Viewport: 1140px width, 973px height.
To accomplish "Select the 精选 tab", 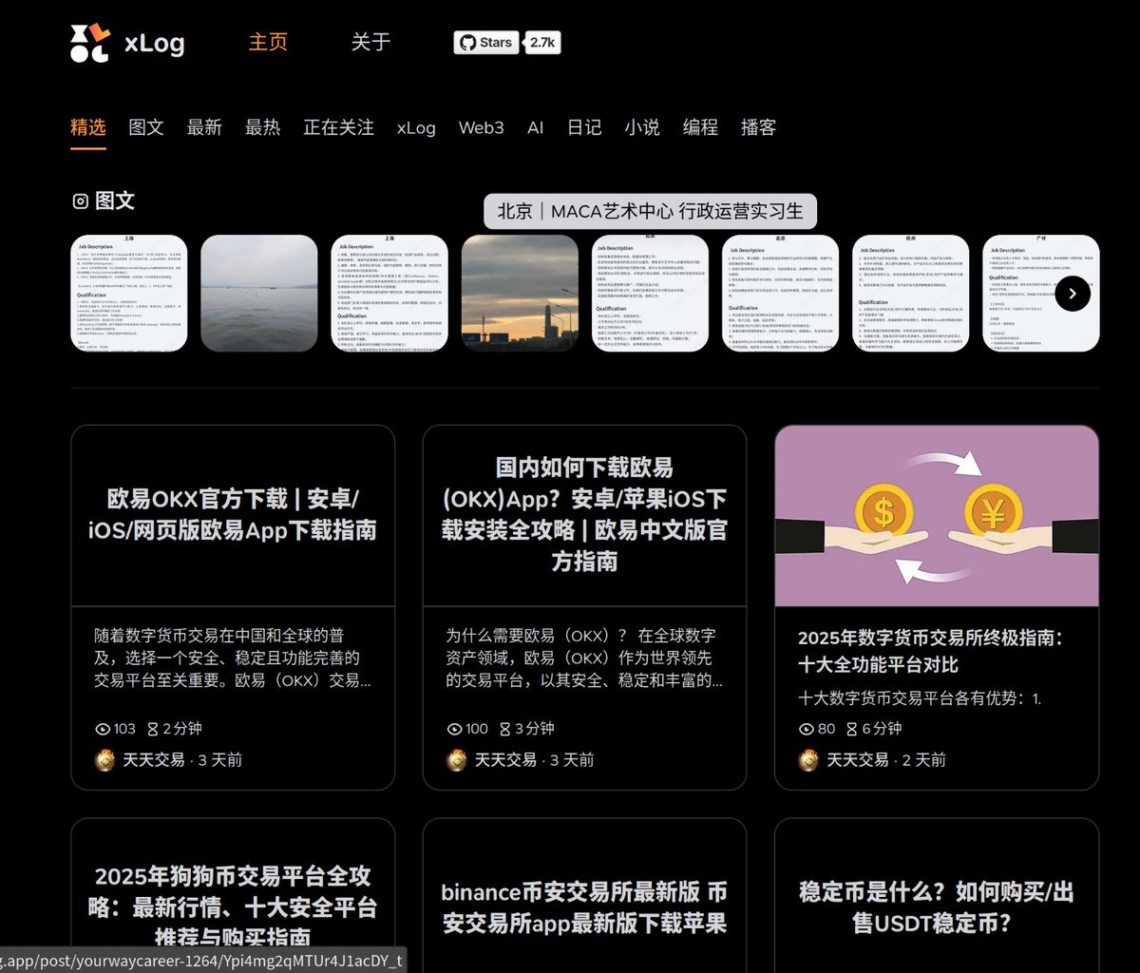I will point(88,127).
